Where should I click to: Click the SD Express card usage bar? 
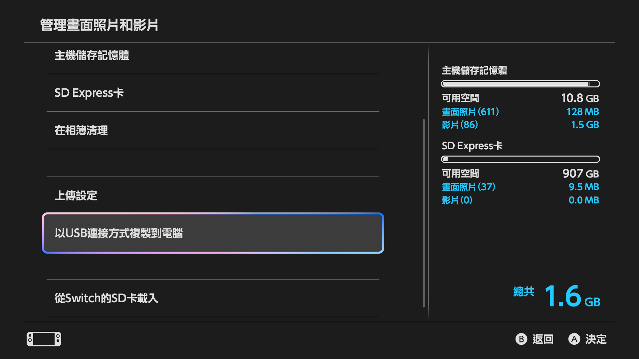[520, 159]
